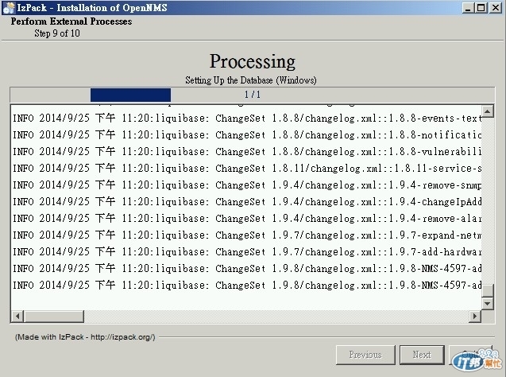
Task: Click the 1 / 1 progress bar
Action: (253, 95)
